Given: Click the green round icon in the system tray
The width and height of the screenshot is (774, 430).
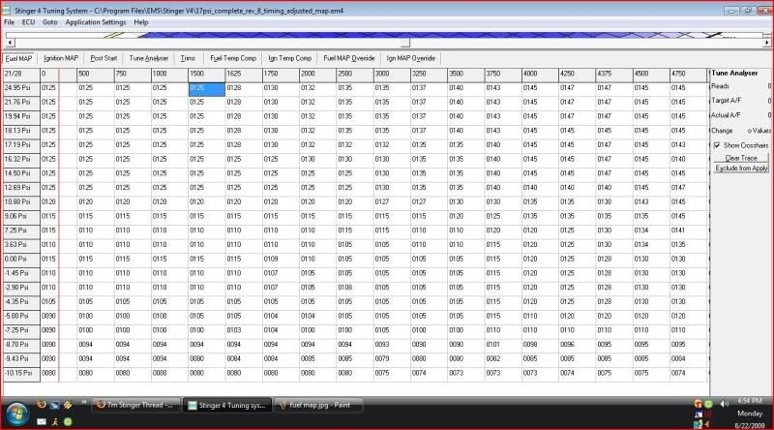Looking at the screenshot, I should tap(708, 404).
